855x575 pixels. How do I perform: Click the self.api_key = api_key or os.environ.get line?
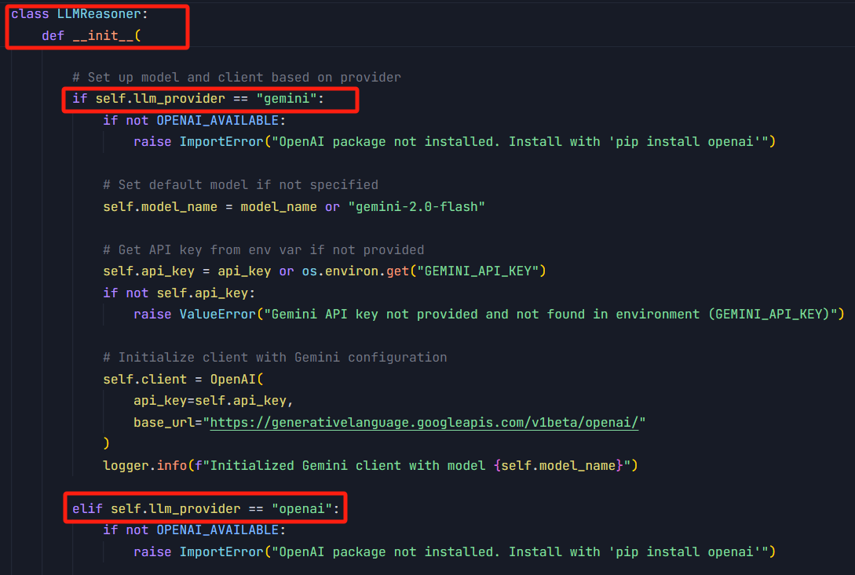[x=324, y=271]
